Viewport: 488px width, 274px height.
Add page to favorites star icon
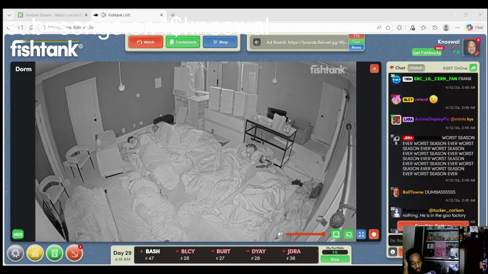click(x=388, y=27)
